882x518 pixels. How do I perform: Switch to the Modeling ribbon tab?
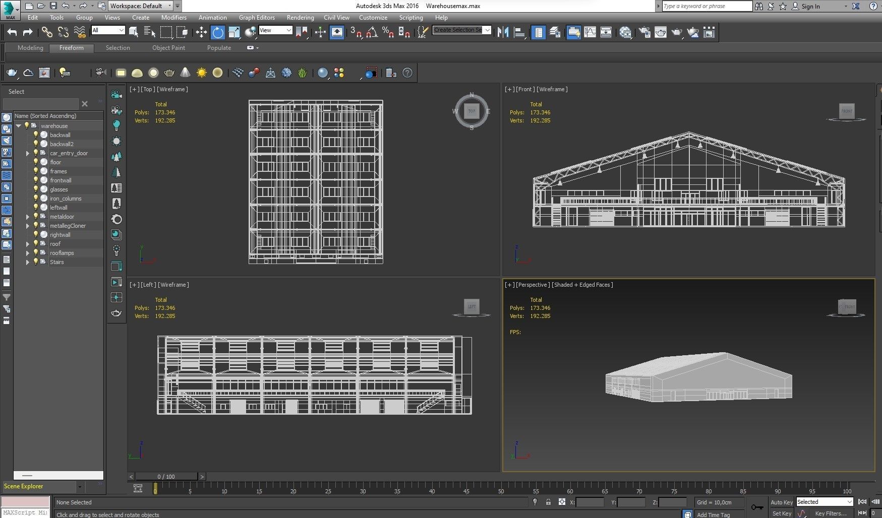tap(30, 48)
